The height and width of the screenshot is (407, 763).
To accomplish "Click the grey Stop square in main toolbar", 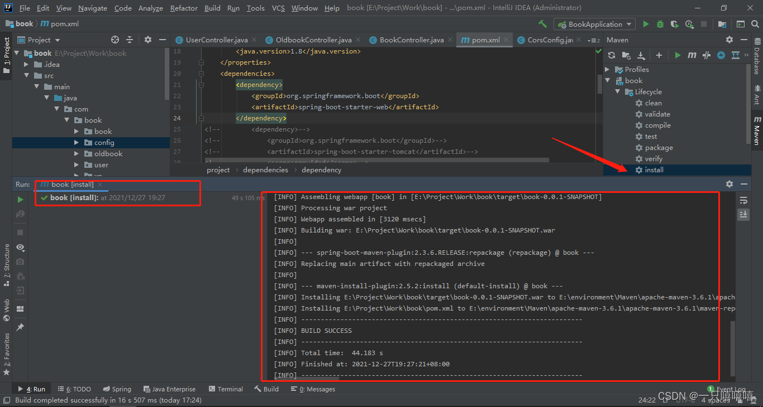I will 704,24.
